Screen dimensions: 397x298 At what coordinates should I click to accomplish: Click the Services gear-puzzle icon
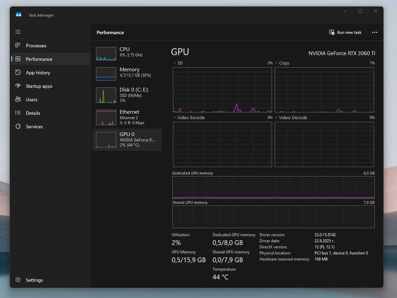coord(18,126)
